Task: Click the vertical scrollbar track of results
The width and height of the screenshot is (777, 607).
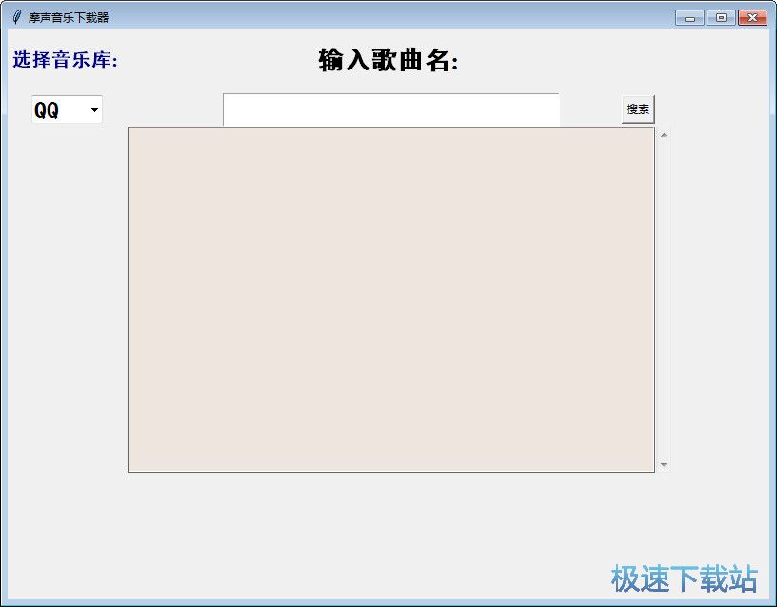Action: click(664, 300)
